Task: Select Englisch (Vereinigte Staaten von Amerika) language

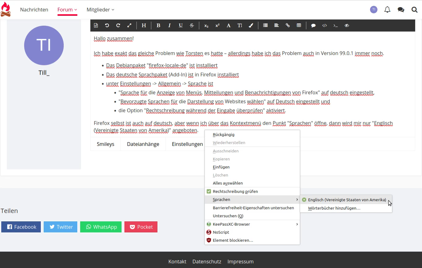Action: [x=347, y=200]
